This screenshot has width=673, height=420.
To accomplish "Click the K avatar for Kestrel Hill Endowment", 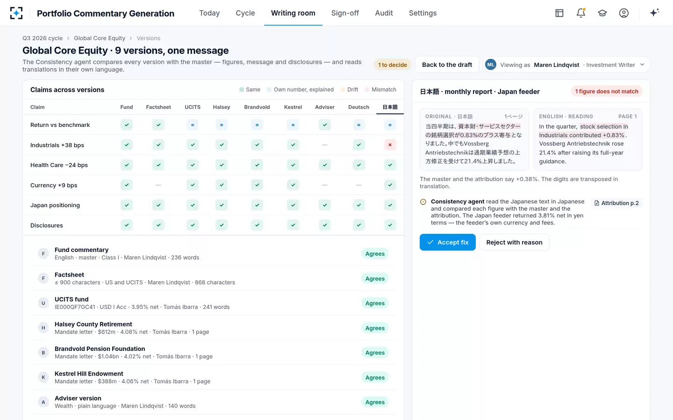I will click(x=43, y=378).
